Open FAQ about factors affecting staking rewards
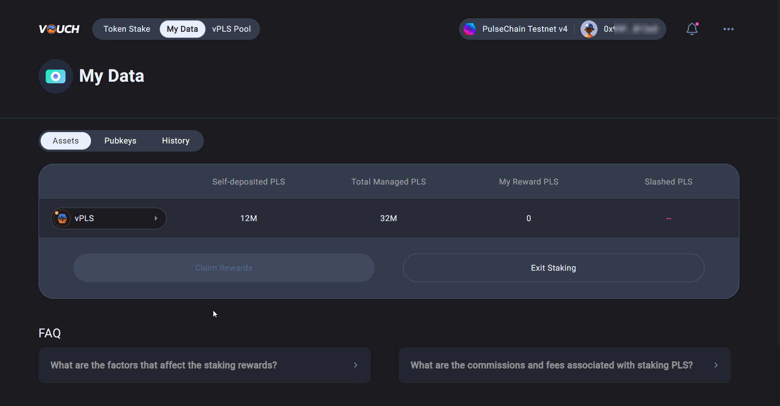 tap(205, 365)
